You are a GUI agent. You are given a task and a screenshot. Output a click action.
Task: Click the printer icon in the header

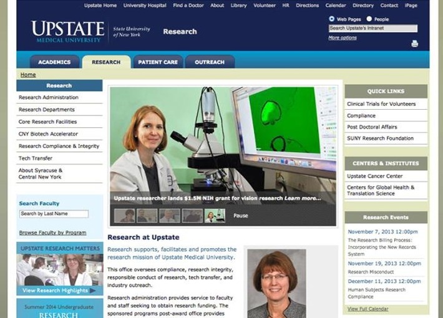[x=414, y=44]
